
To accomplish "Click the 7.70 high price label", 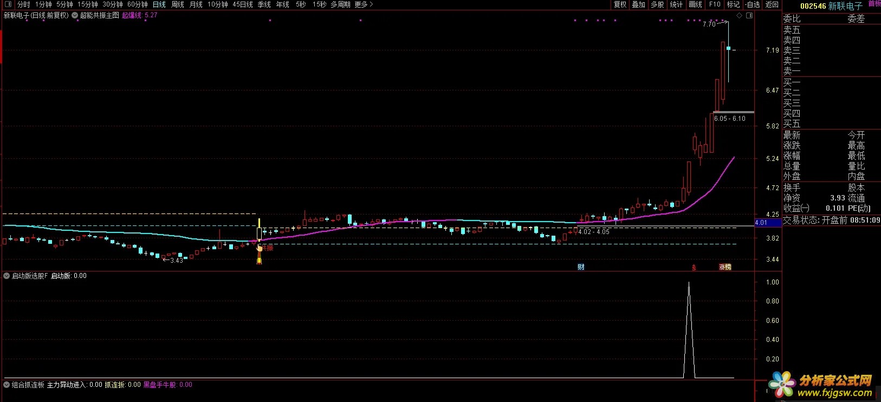I will click(x=709, y=24).
